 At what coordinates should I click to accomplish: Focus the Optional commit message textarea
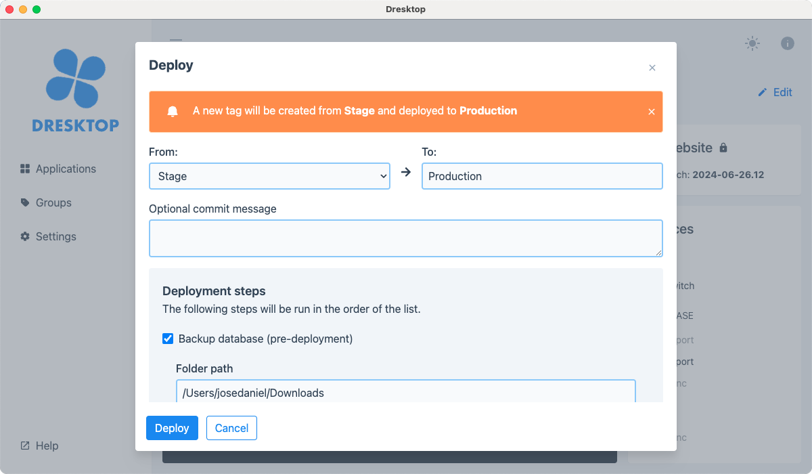pyautogui.click(x=405, y=238)
